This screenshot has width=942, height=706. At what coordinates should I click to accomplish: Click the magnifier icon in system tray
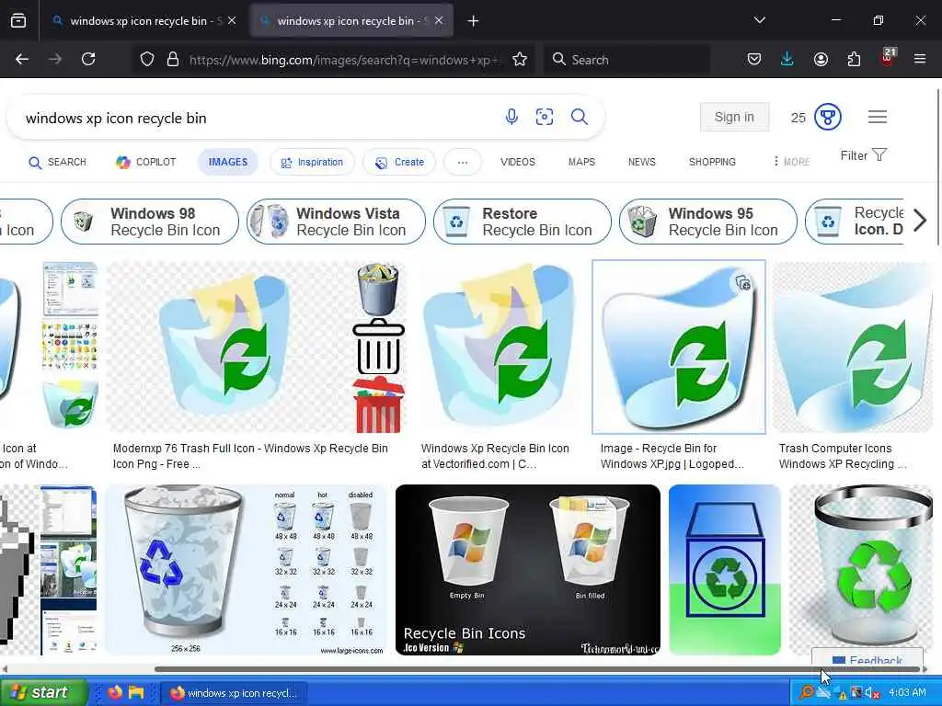coord(806,692)
